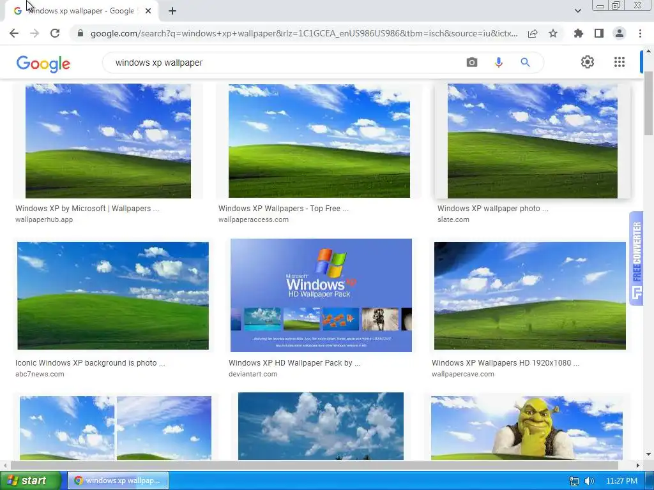Click the abc7news.com source text
This screenshot has width=654, height=490.
(40, 374)
